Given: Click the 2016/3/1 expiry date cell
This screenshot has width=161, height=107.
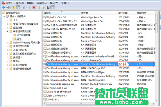Looking at the screenshot, I should [x=123, y=33].
